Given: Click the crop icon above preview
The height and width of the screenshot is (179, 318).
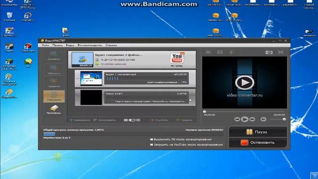Looking at the screenshot, I should point(220,52).
